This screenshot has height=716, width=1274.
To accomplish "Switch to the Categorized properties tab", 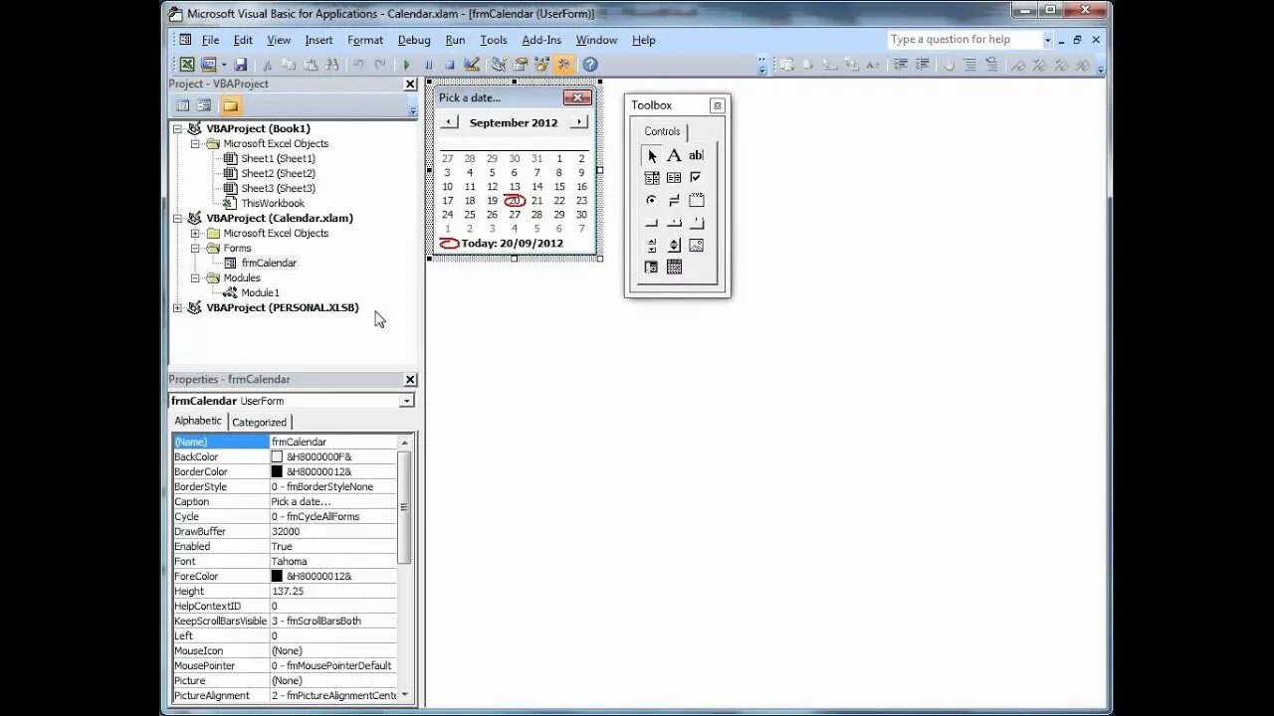I will 259,422.
